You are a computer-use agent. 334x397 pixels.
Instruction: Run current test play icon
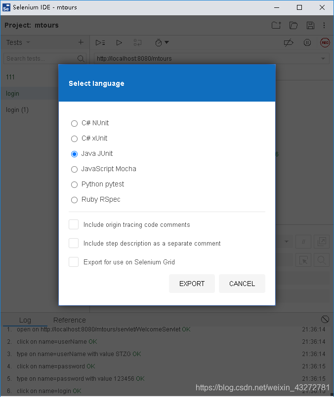click(119, 42)
